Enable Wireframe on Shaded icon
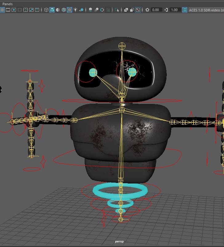 (x=64, y=10)
